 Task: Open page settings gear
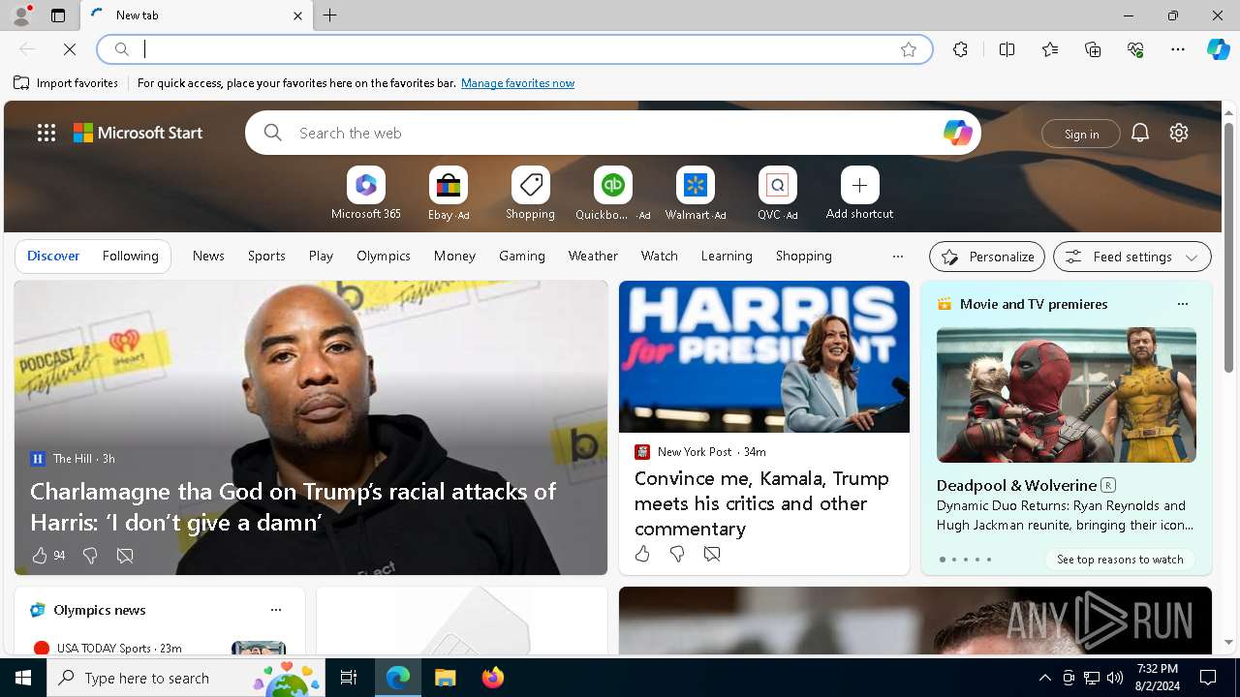pos(1179,133)
